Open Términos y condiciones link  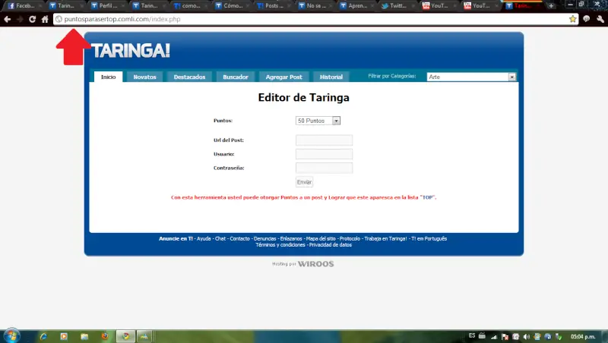tap(280, 244)
